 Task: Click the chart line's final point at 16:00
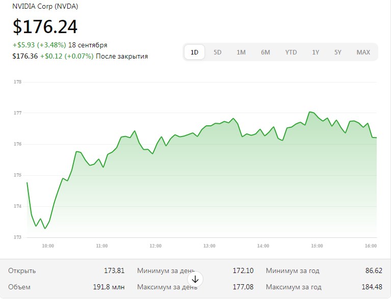[x=376, y=138]
